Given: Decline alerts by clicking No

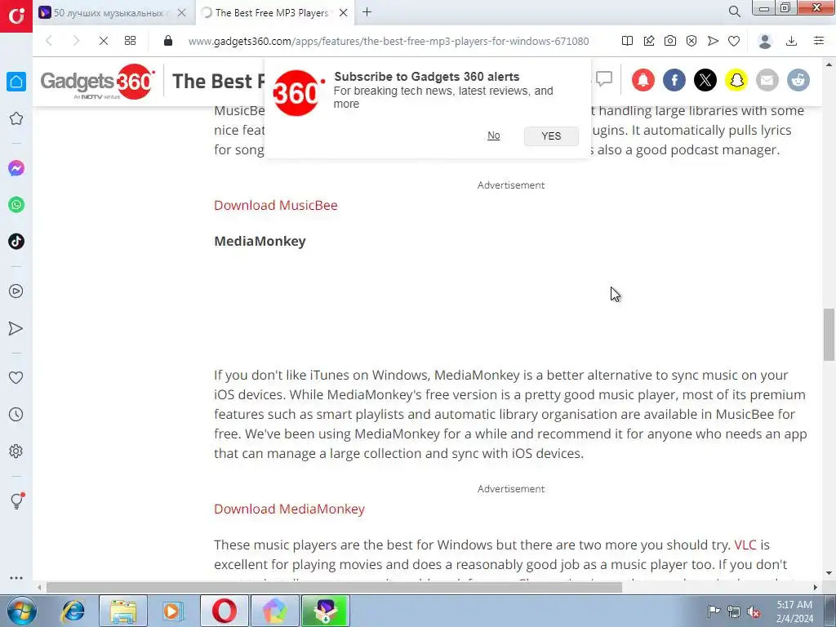Looking at the screenshot, I should [494, 136].
